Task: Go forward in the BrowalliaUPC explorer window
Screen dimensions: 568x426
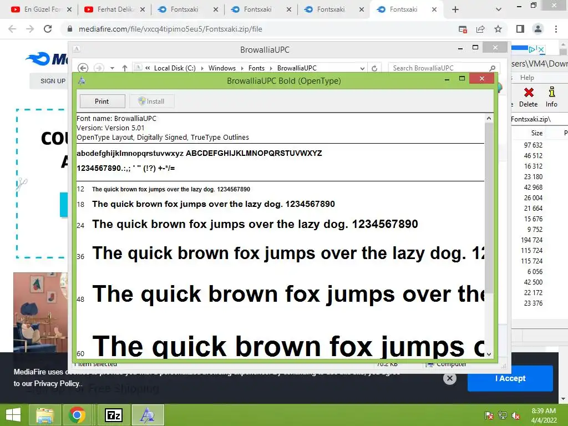Action: click(99, 68)
